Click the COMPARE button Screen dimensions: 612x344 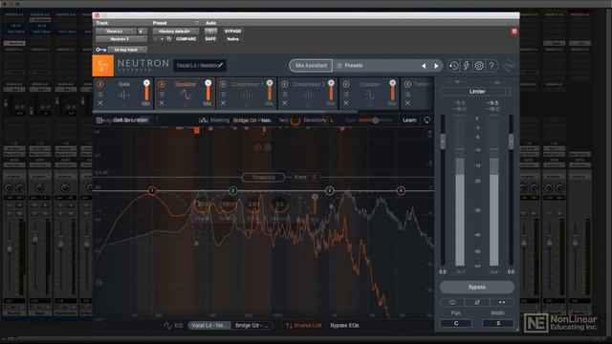(x=186, y=39)
